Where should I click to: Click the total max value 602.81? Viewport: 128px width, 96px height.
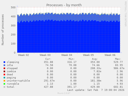coord(118,87)
